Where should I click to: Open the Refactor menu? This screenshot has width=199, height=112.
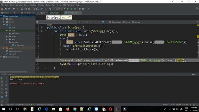point(41,5)
